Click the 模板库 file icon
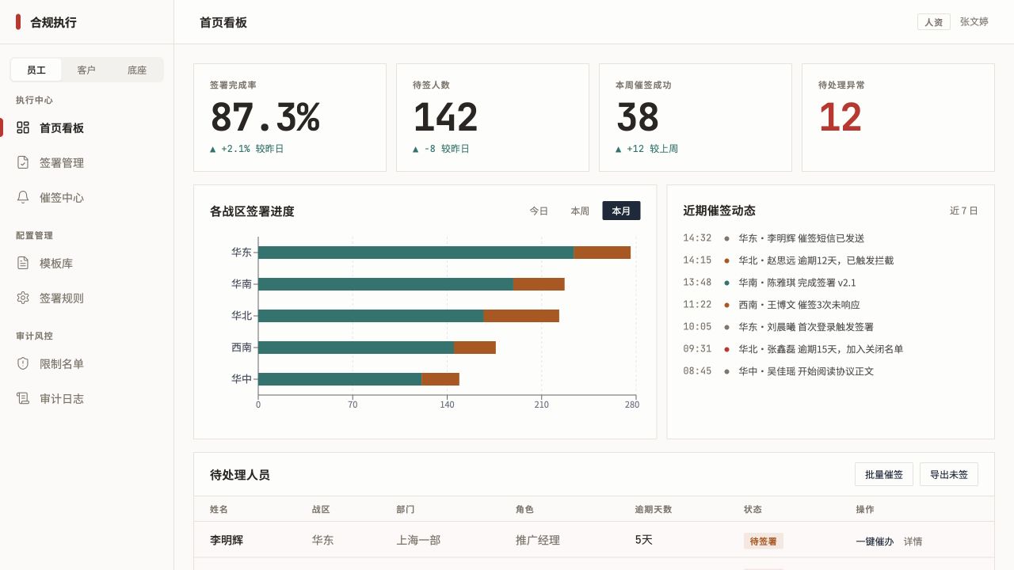This screenshot has width=1014, height=570. [x=23, y=263]
